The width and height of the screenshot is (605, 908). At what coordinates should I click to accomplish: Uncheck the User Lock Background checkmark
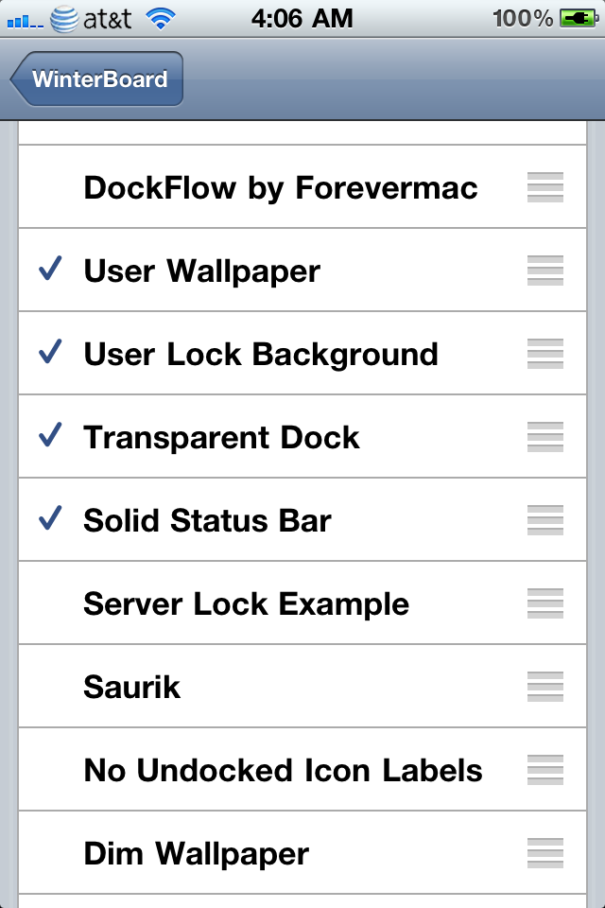50,352
